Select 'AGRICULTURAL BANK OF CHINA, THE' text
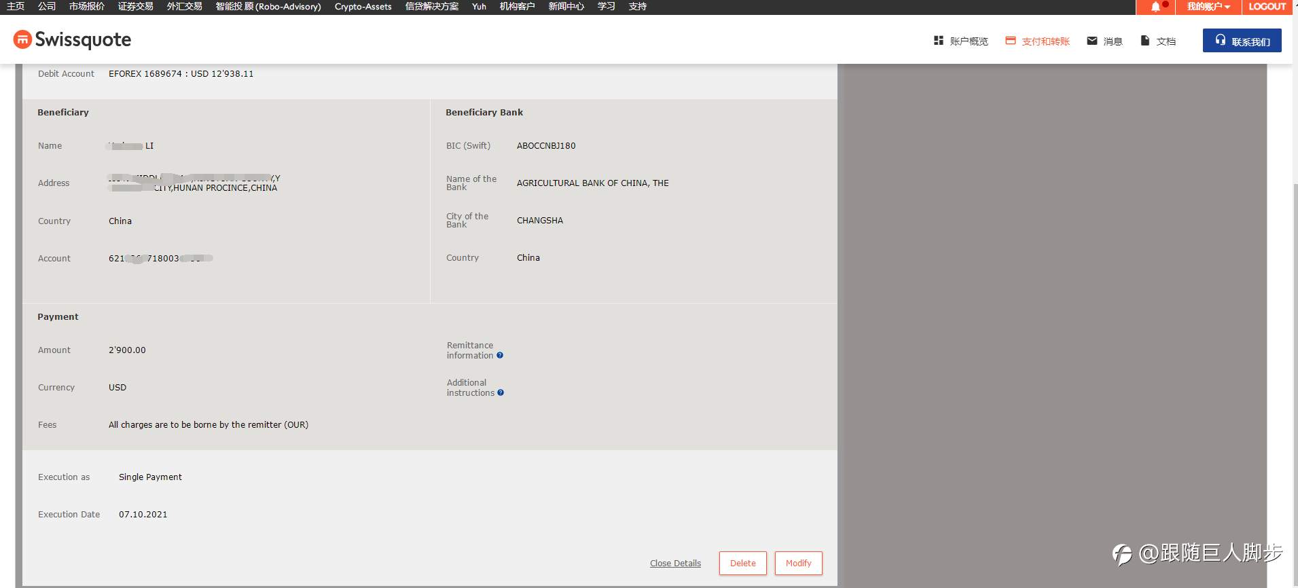Viewport: 1298px width, 588px height. click(593, 183)
